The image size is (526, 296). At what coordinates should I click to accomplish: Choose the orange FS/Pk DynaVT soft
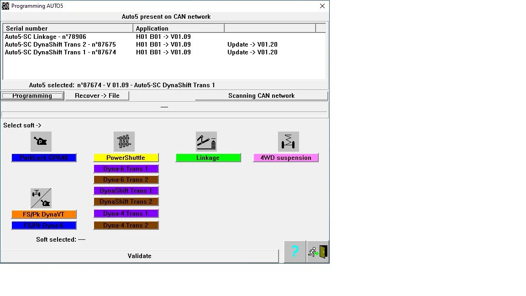pos(44,214)
